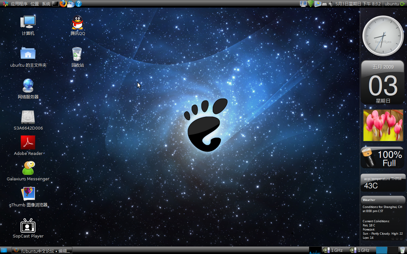Launch Firefox from the top panel
The image size is (407, 254).
(63, 4)
